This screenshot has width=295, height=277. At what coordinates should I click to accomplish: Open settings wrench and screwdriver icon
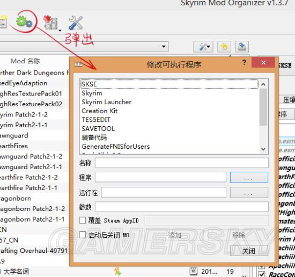pos(76,23)
